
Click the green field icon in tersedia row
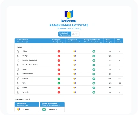coord(94,92)
